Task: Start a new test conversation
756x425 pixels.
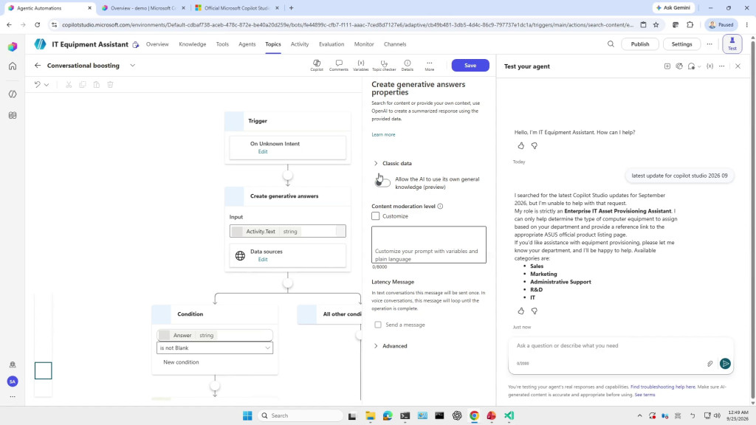Action: pos(667,66)
